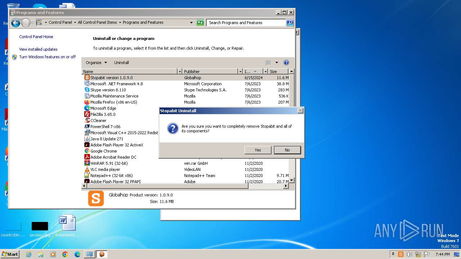Viewport: 461px width, 259px height.
Task: Select the VLC media player icon
Action: coord(87,169)
